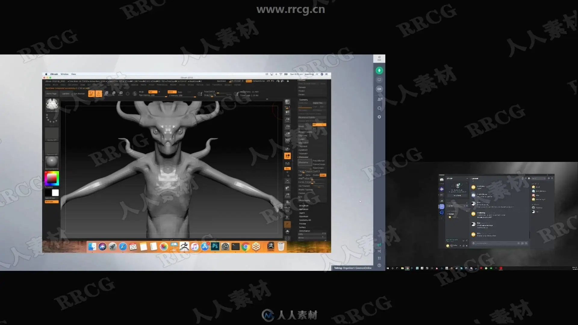Expand the Surface subpalette
Viewport: 578px width, 325px height.
pos(302,227)
